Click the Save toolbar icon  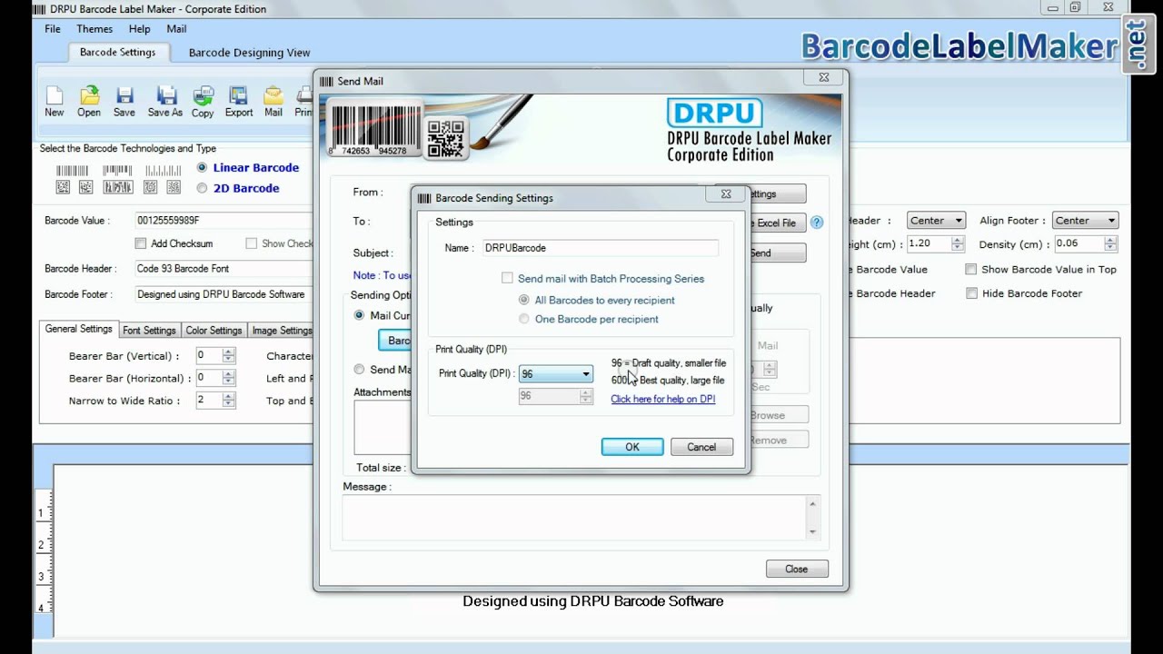click(x=124, y=102)
